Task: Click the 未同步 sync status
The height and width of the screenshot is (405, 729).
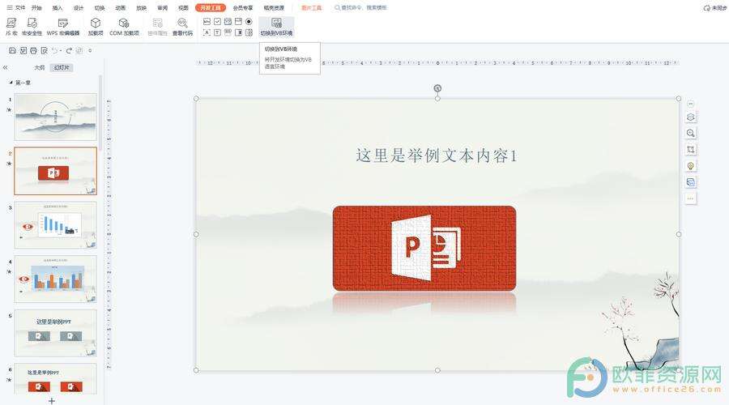Action: 715,8
